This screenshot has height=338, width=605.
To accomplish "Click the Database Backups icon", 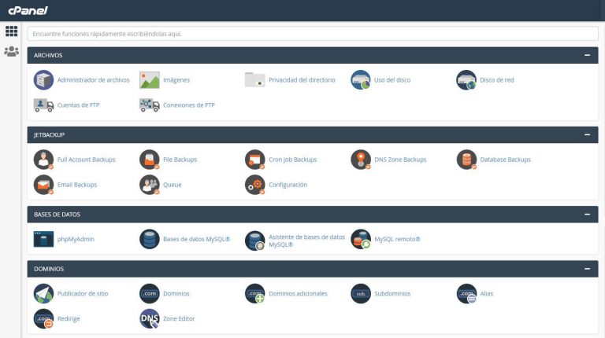I will (466, 160).
